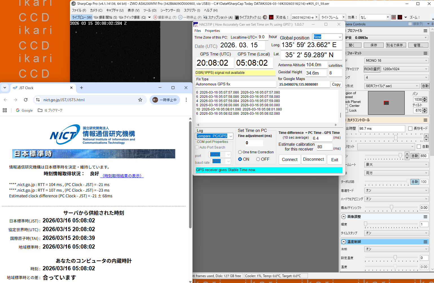Reload the JST Clock page

pos(26,100)
